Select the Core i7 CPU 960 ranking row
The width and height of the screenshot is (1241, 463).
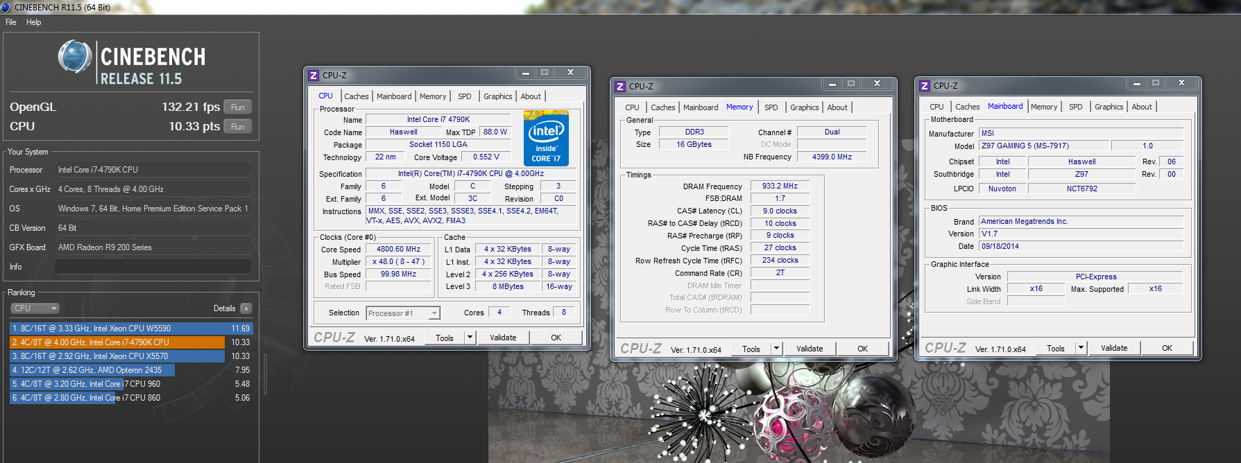pos(131,384)
